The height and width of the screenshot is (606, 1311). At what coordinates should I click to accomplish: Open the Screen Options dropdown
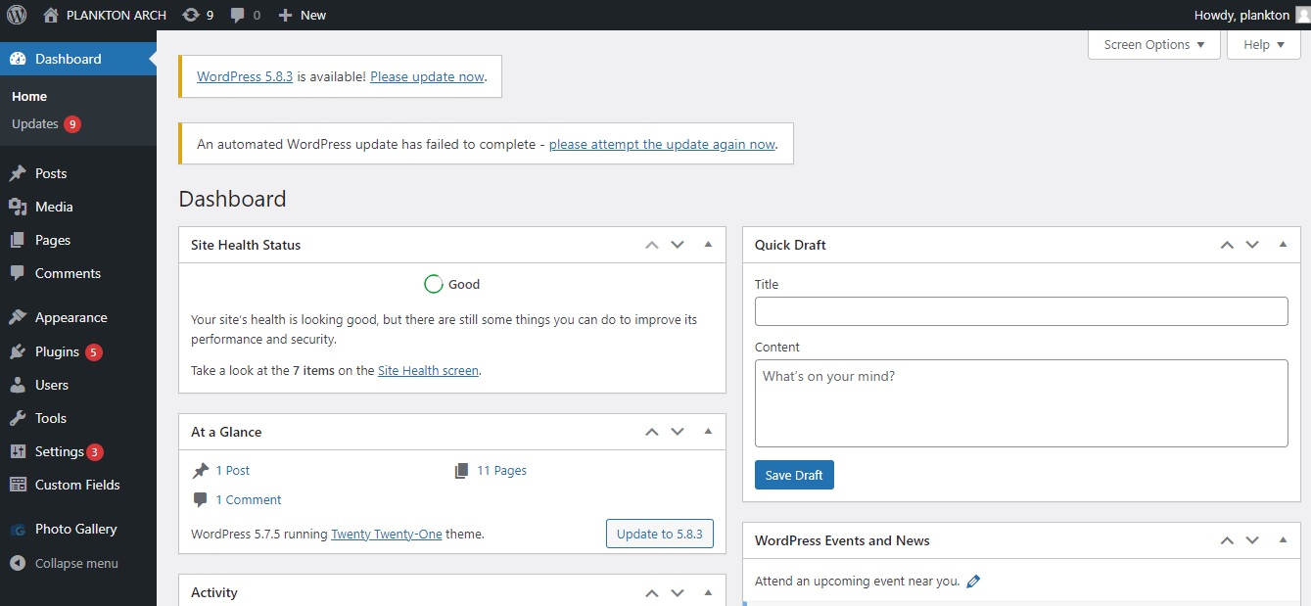pos(1154,44)
